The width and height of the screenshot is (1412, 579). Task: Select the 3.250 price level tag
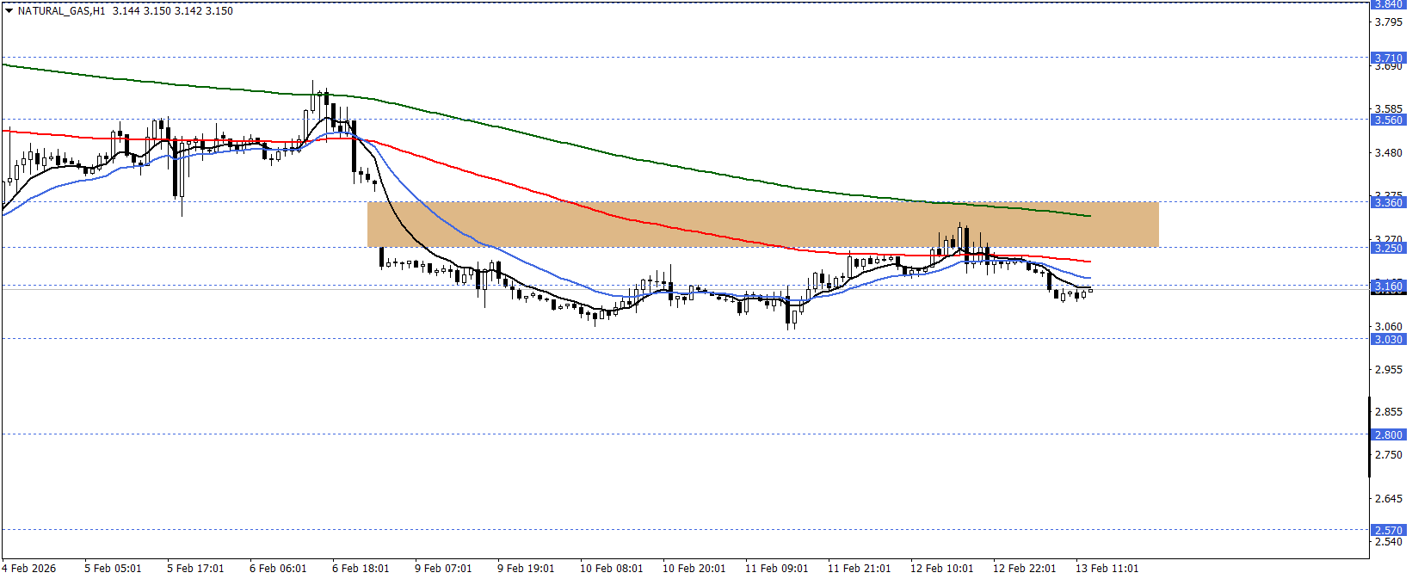(x=1387, y=248)
